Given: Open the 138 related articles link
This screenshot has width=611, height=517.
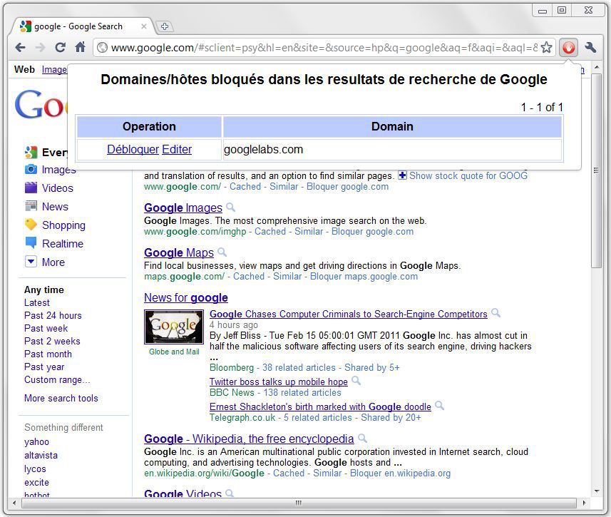Looking at the screenshot, I should tap(302, 393).
